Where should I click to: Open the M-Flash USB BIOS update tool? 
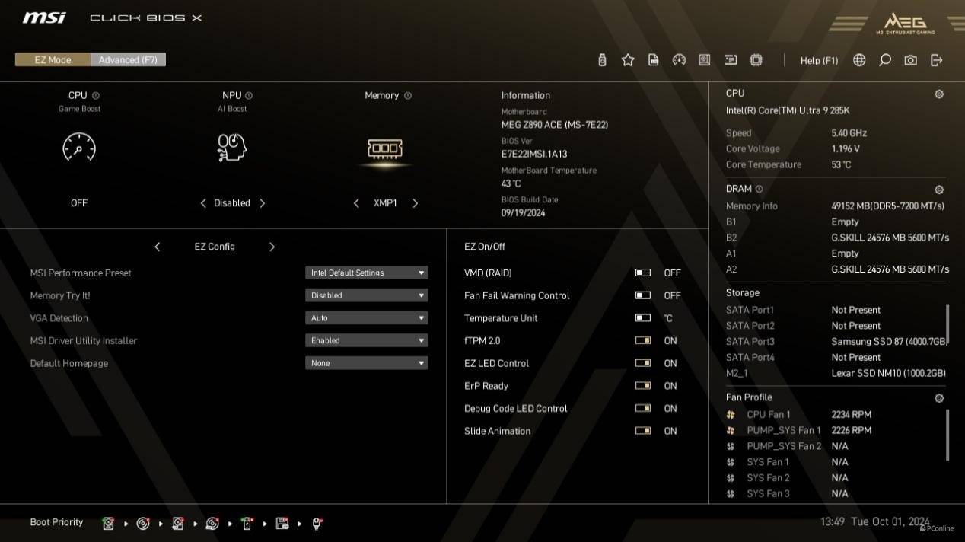602,60
